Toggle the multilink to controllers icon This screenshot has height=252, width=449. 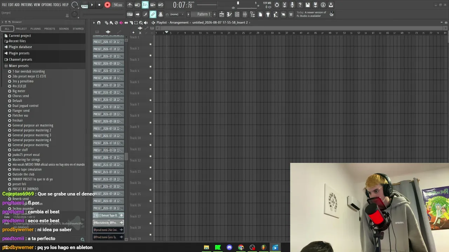click(153, 14)
